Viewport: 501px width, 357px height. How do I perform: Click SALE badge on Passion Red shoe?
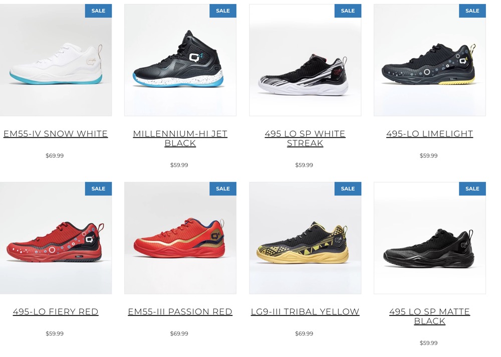223,189
